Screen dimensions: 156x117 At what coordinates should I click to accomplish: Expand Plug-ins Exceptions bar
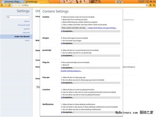[x=90, y=68]
